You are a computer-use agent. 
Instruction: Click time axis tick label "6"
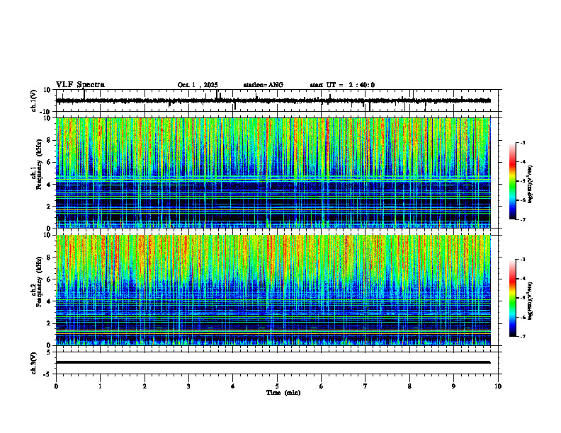point(322,386)
